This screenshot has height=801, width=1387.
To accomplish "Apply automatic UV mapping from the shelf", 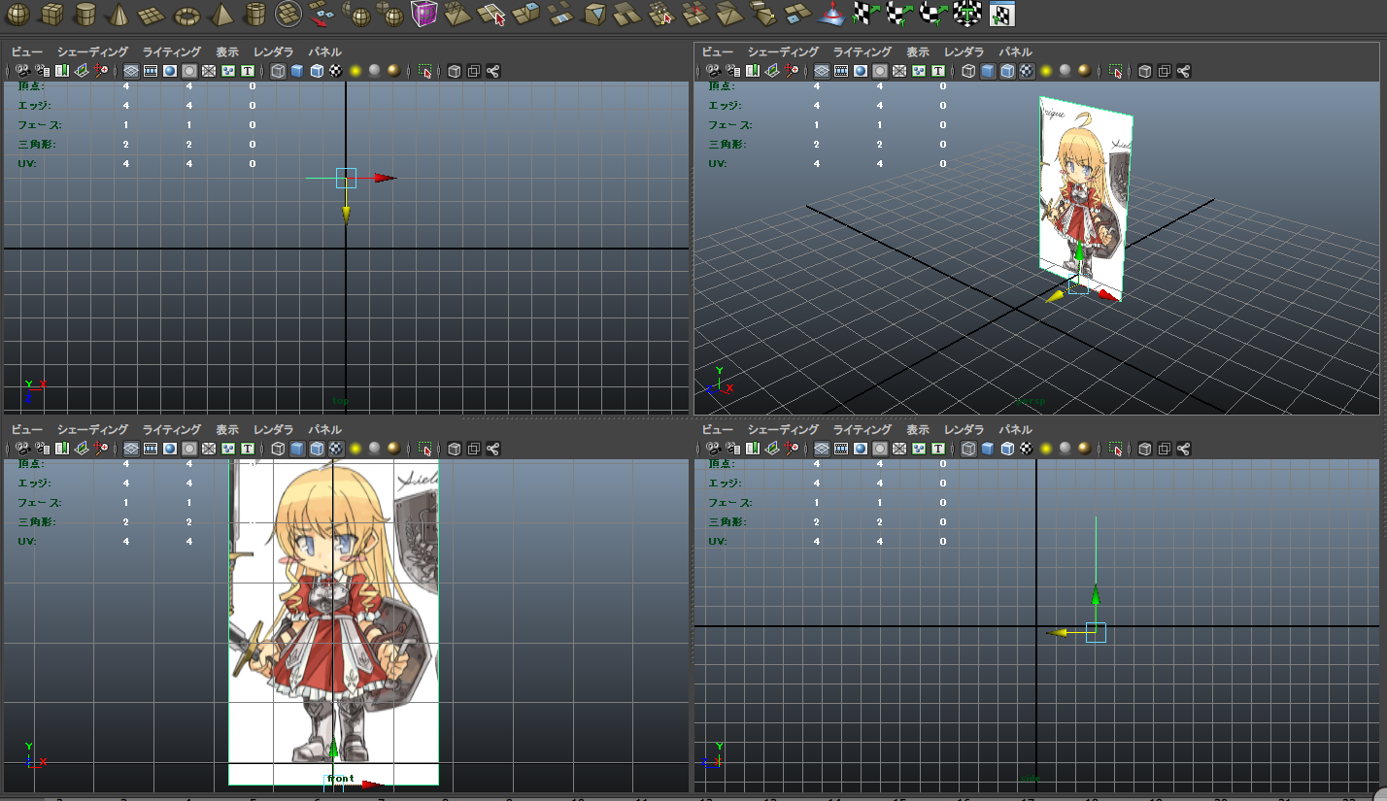I will (967, 14).
